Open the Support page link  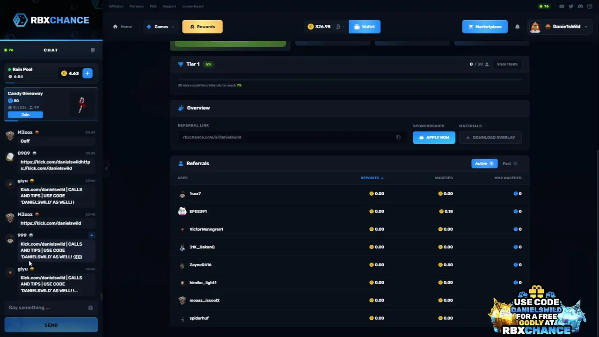(x=169, y=7)
